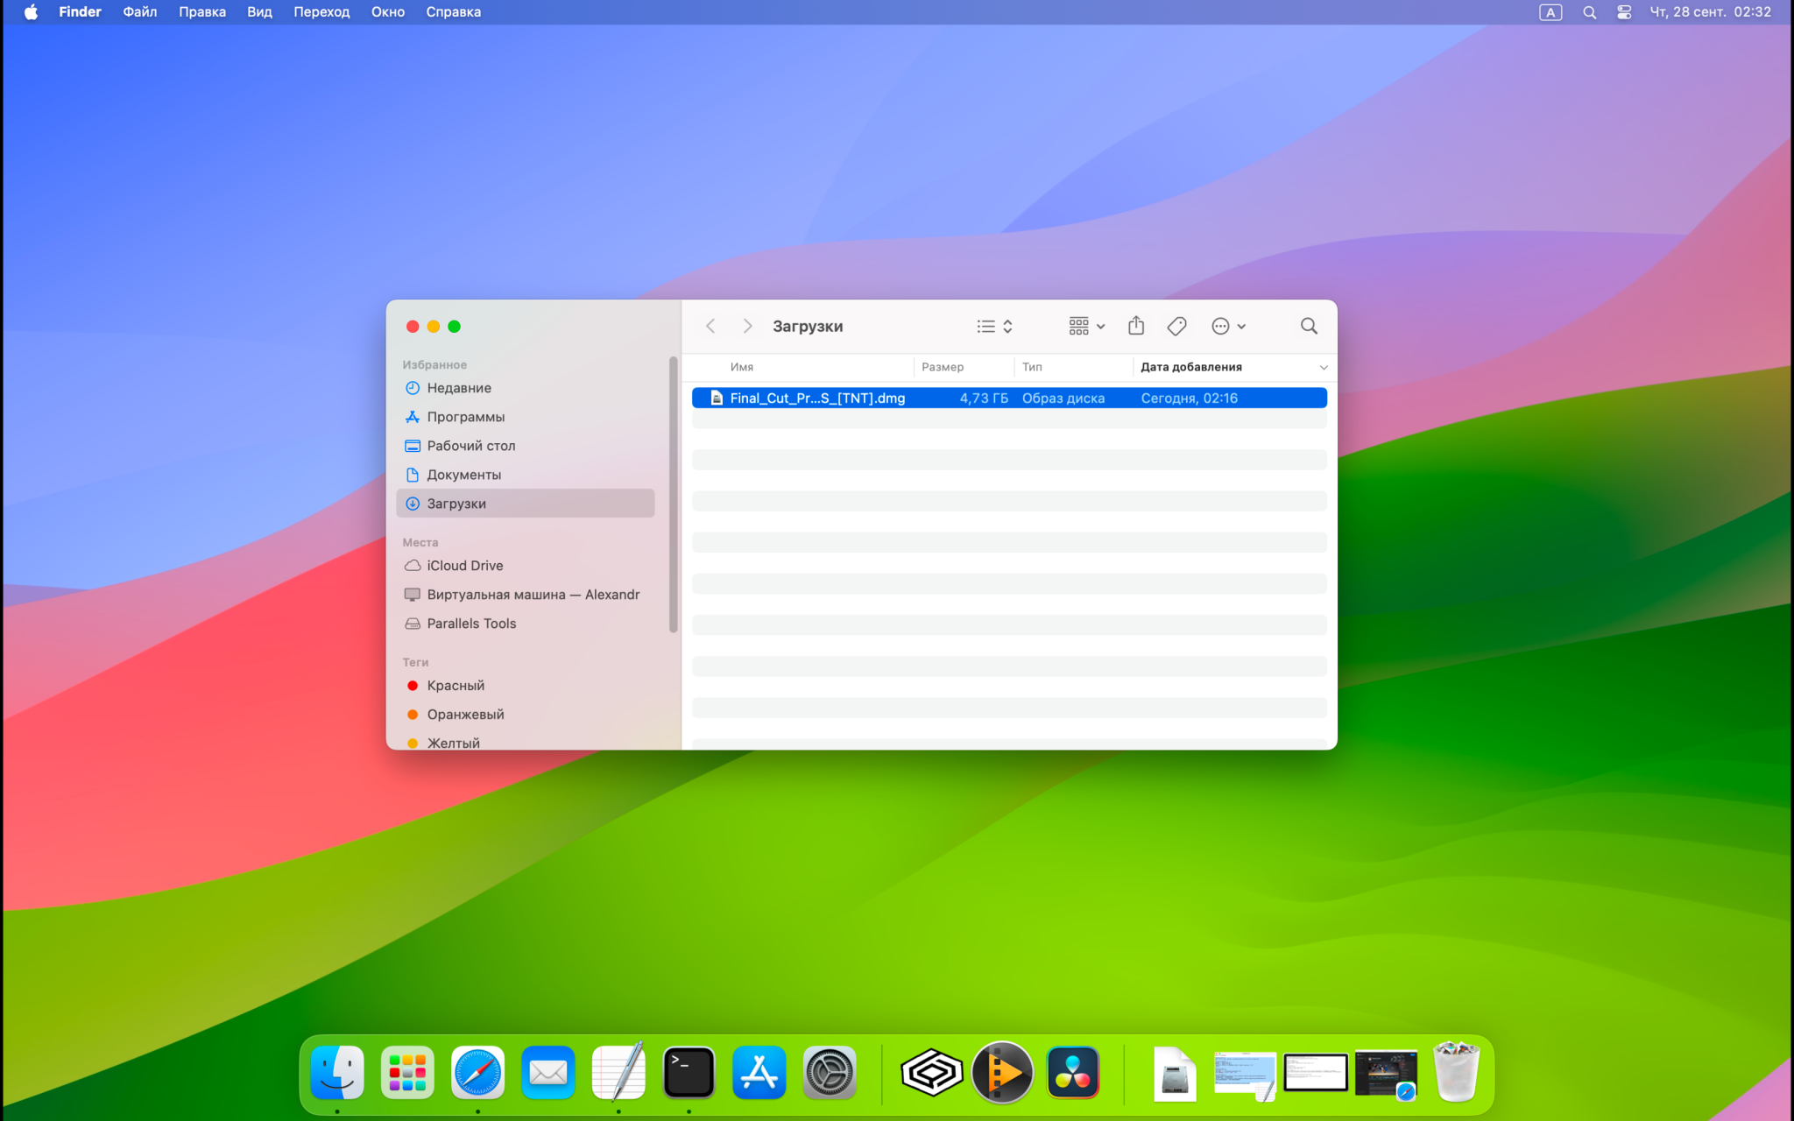Image resolution: width=1794 pixels, height=1121 pixels.
Task: Open the Правка menu
Action: coord(202,12)
